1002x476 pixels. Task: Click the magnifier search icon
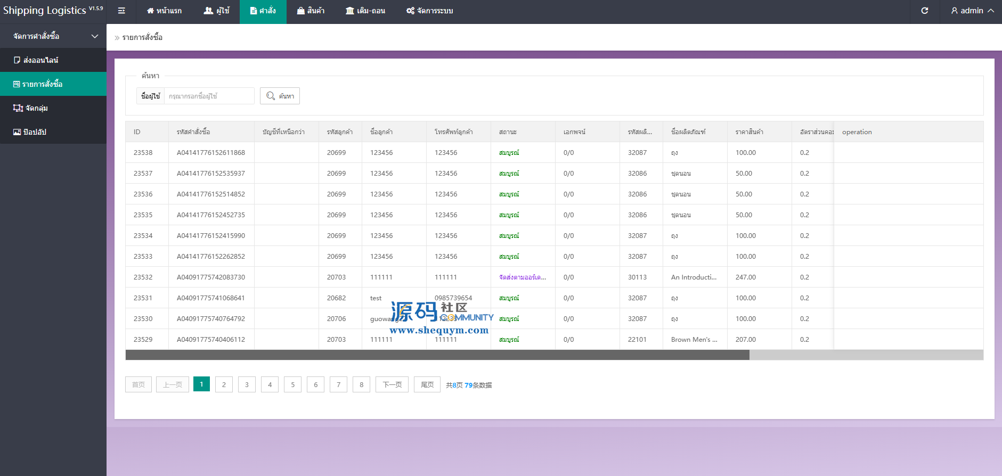point(271,96)
